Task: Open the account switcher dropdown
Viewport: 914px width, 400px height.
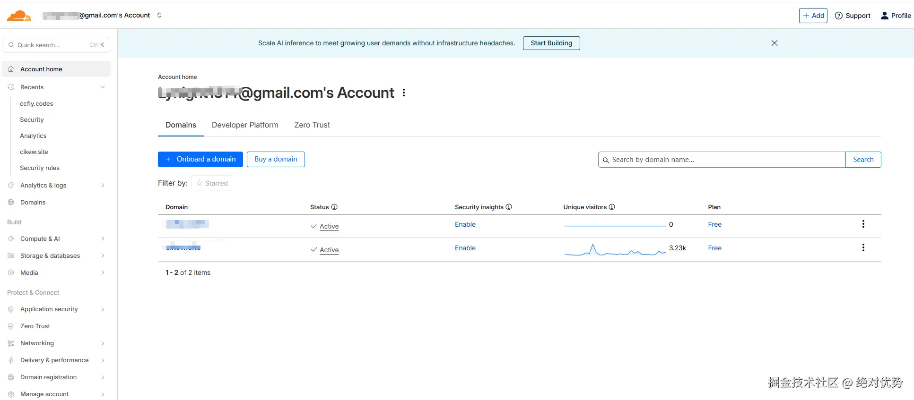Action: tap(159, 15)
